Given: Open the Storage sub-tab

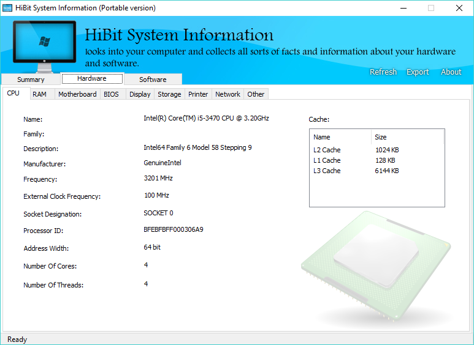Looking at the screenshot, I should click(169, 94).
